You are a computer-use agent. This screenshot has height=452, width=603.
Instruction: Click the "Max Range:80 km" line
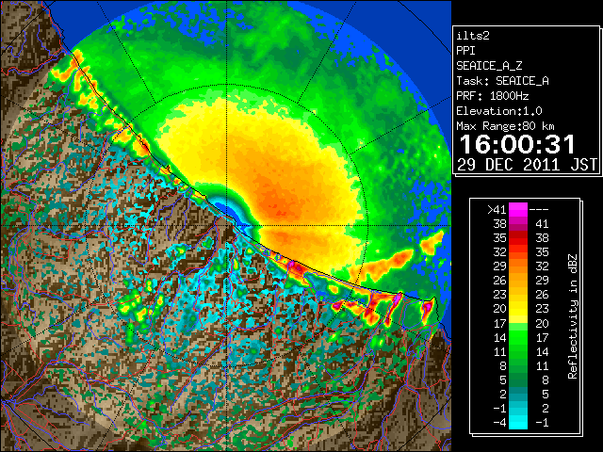pos(505,126)
